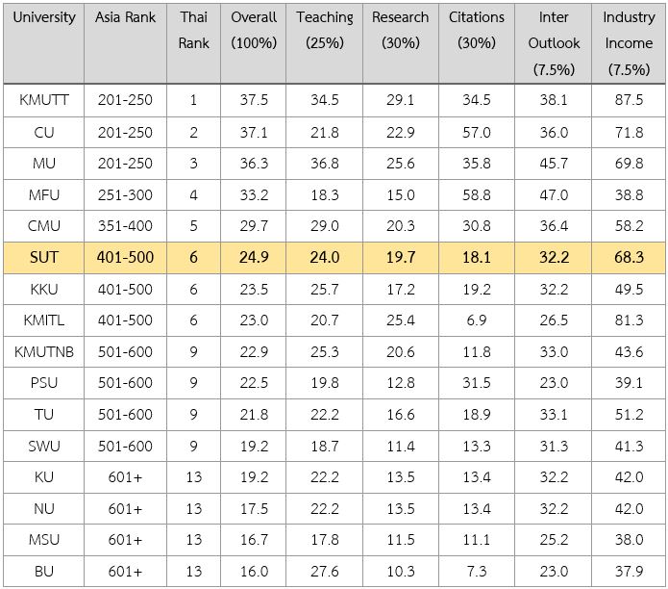Select the KMITL row name cell

pyautogui.click(x=44, y=320)
